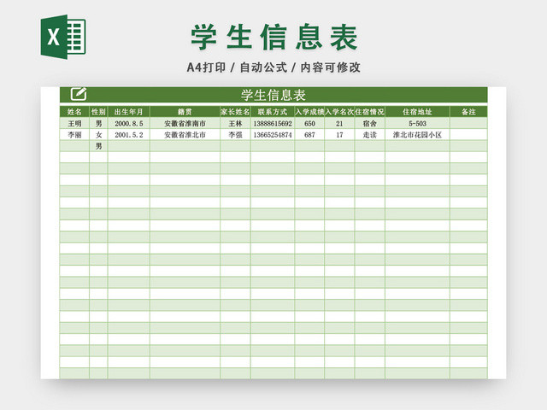Click the Excel logo icon
The image size is (547, 410).
pos(63,37)
